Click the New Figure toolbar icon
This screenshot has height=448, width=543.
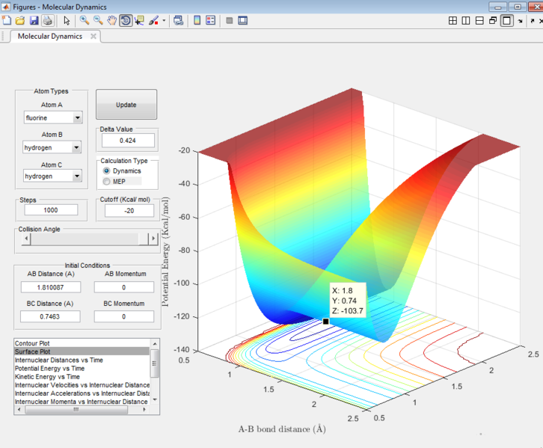[x=7, y=20]
